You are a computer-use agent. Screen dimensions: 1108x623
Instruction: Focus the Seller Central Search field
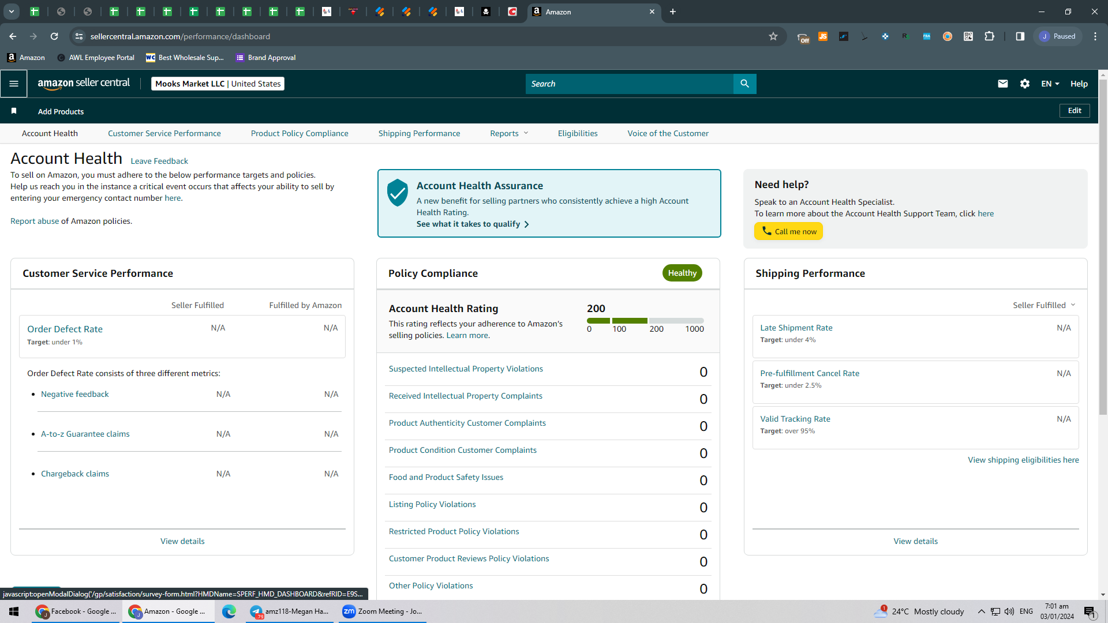[630, 84]
